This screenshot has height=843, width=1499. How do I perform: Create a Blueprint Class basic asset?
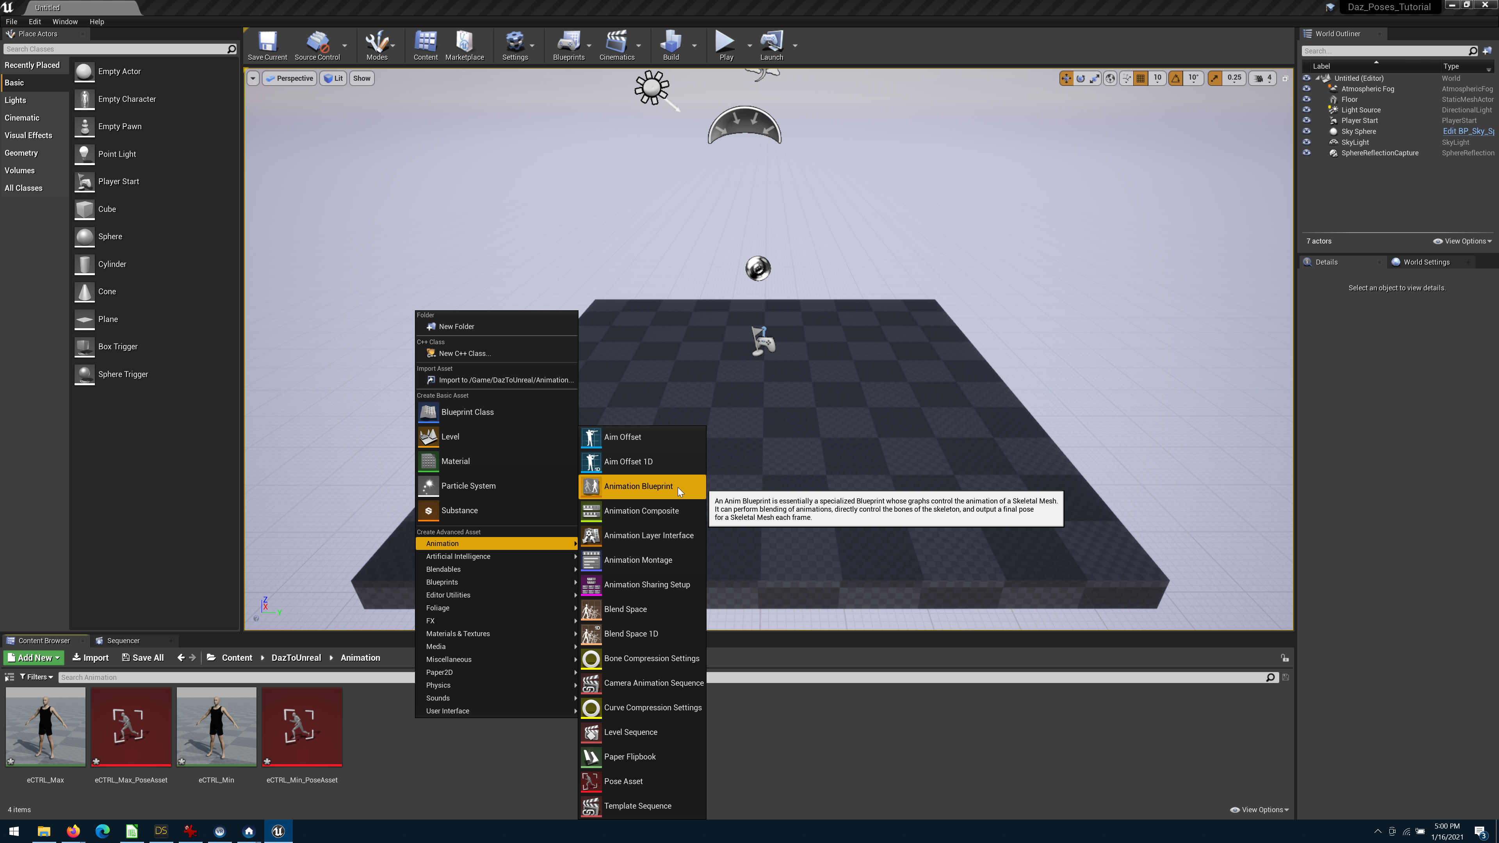point(497,412)
